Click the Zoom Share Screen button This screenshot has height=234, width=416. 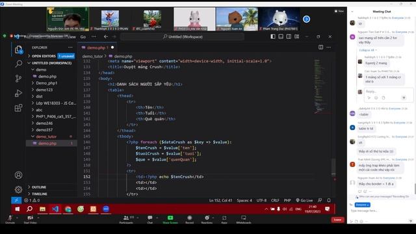pos(170,219)
